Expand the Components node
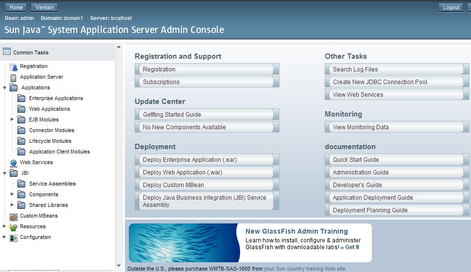Image resolution: width=471 pixels, height=272 pixels. click(x=12, y=194)
